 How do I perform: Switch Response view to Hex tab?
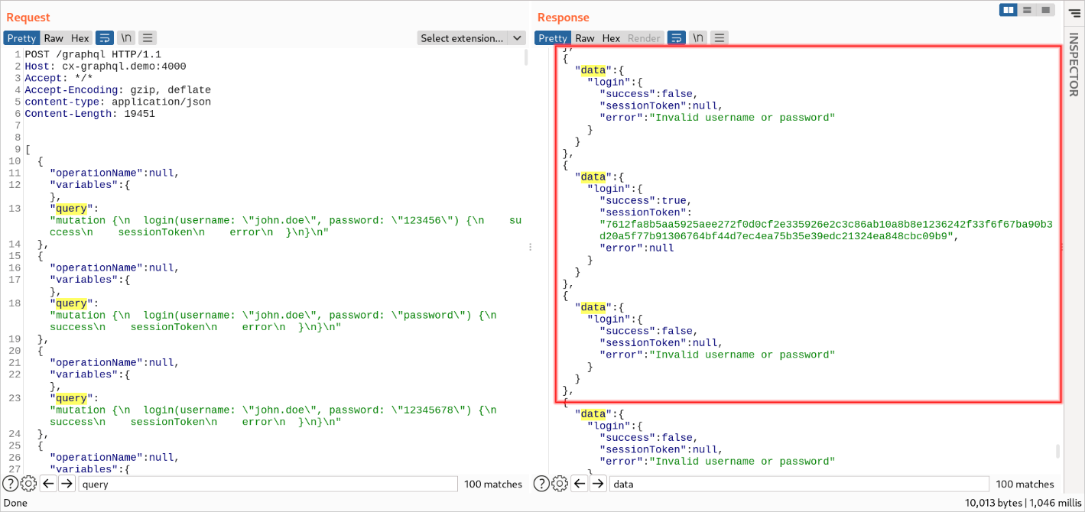click(x=611, y=38)
